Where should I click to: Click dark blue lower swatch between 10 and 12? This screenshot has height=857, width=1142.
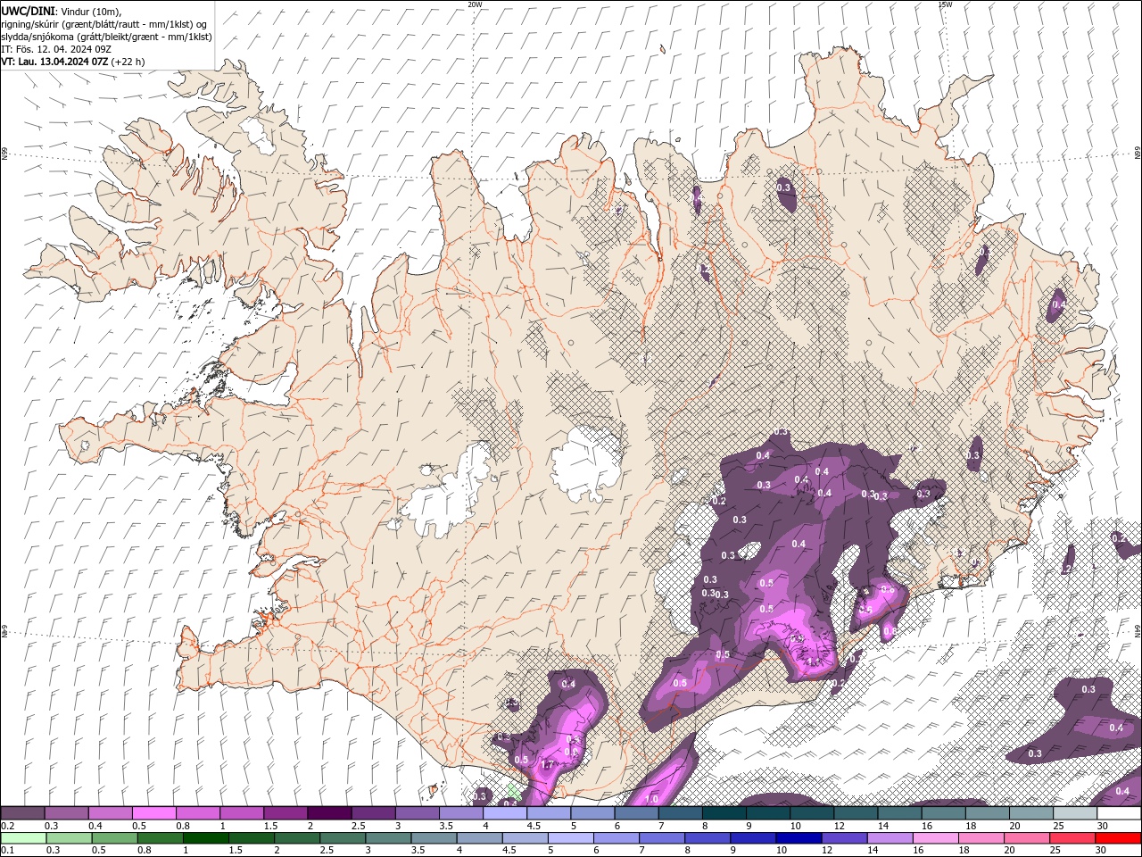pos(799,838)
